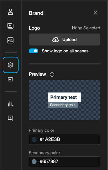
Task: Click the Logo section heading
Action: point(34,28)
